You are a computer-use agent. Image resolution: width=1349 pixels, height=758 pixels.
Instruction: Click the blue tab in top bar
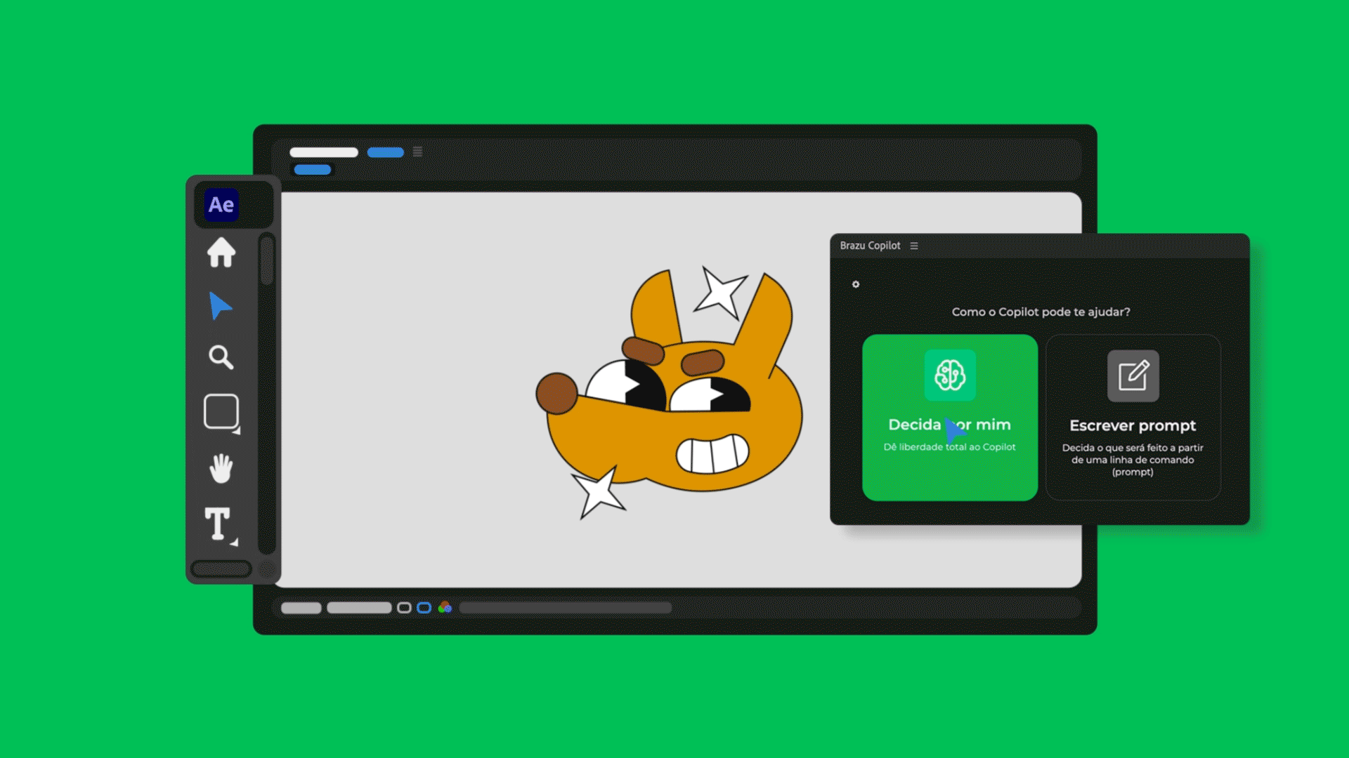pyautogui.click(x=385, y=152)
